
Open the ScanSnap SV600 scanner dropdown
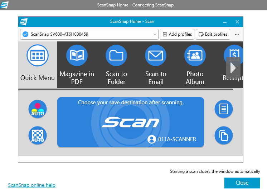(89, 34)
